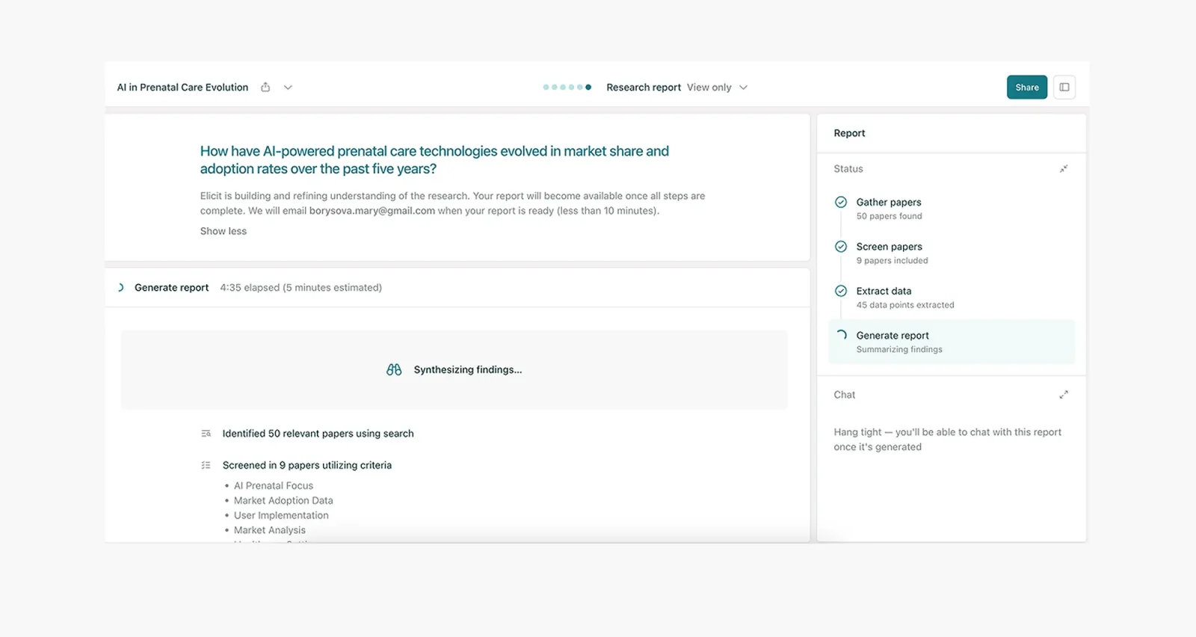
Task: Click the teal Share button
Action: [1026, 87]
